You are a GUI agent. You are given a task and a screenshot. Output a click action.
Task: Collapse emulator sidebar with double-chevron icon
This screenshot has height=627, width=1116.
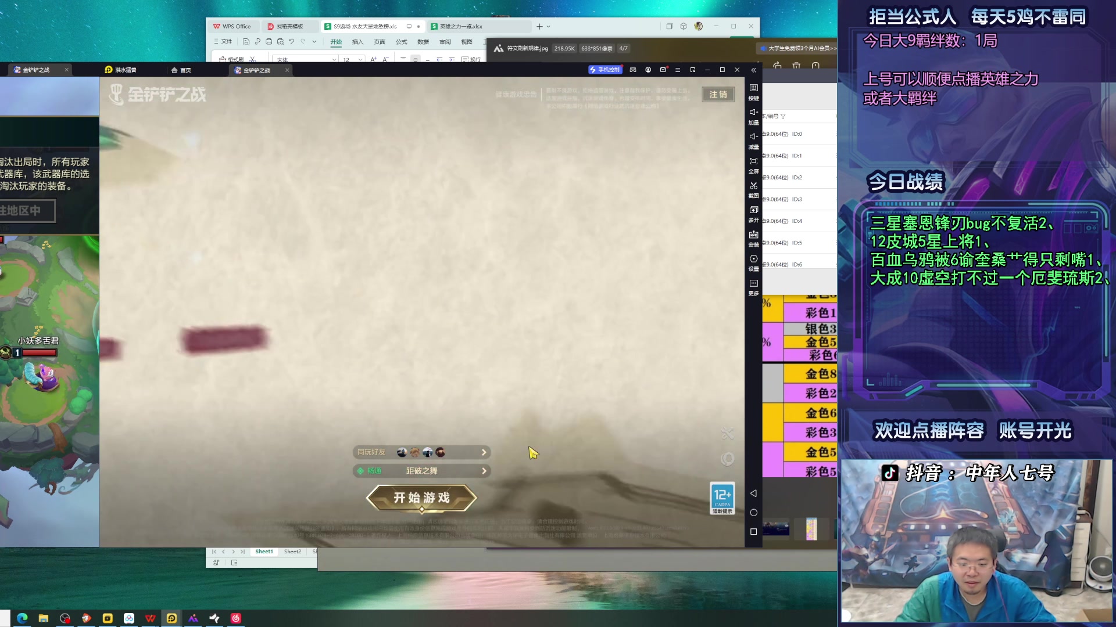click(753, 70)
